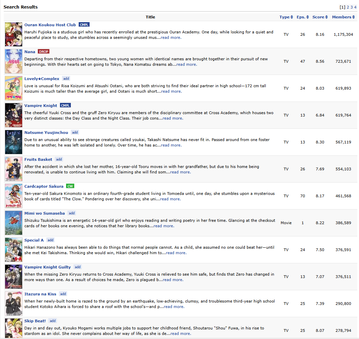Jump to page 4 of search results
Screen dimensions: 359x339
pyautogui.click(x=355, y=7)
